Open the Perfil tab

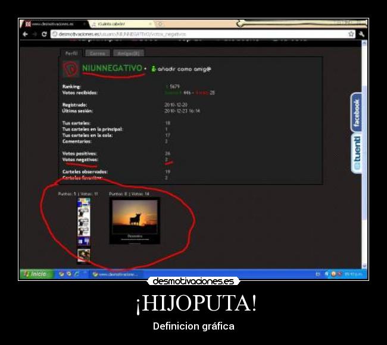71,53
